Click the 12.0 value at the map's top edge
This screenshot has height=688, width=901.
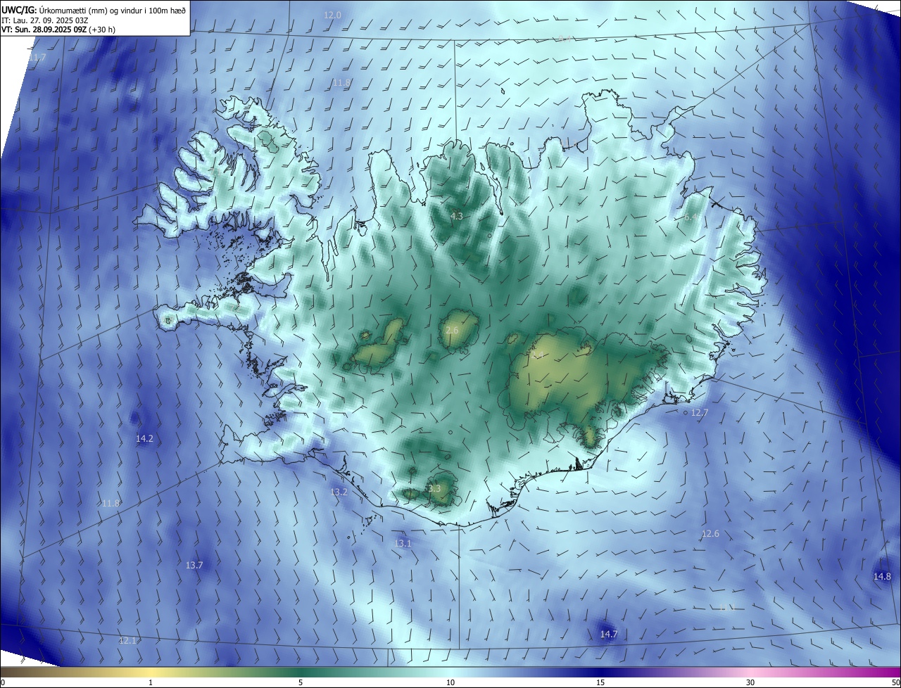tap(332, 15)
